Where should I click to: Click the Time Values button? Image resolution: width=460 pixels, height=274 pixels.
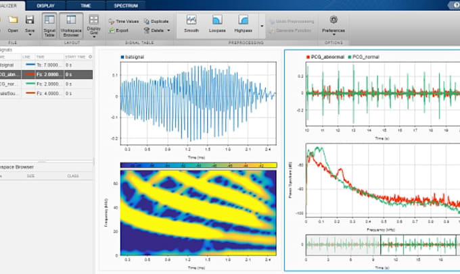click(124, 22)
